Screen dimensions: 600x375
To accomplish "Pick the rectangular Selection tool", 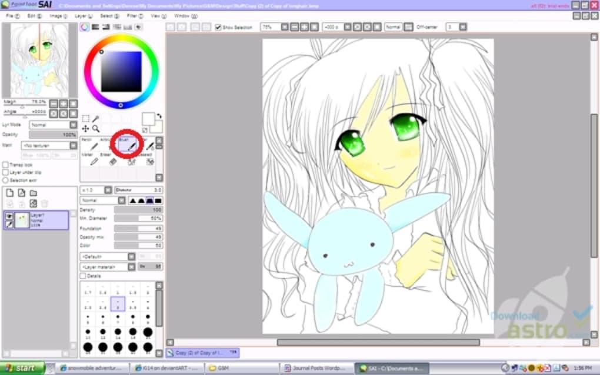I will pos(86,119).
